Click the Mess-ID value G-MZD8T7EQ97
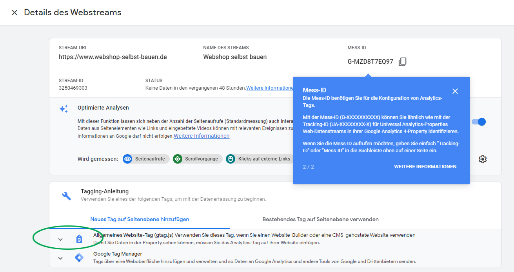This screenshot has width=514, height=272. pyautogui.click(x=371, y=62)
